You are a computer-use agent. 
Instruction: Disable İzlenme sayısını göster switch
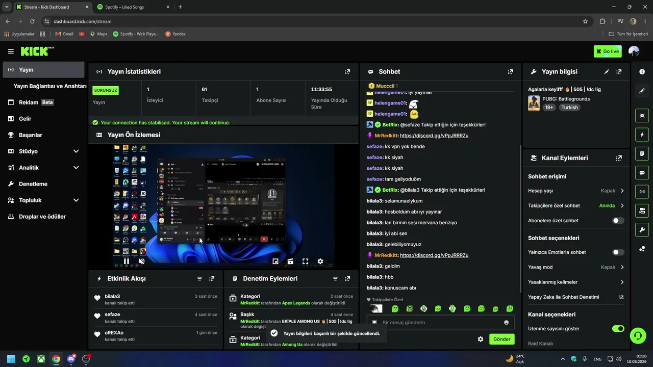pyautogui.click(x=618, y=329)
